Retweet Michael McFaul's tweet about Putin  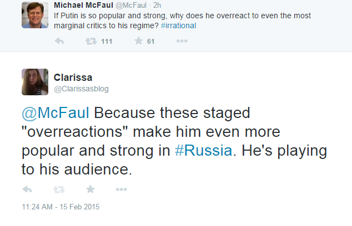click(x=90, y=41)
